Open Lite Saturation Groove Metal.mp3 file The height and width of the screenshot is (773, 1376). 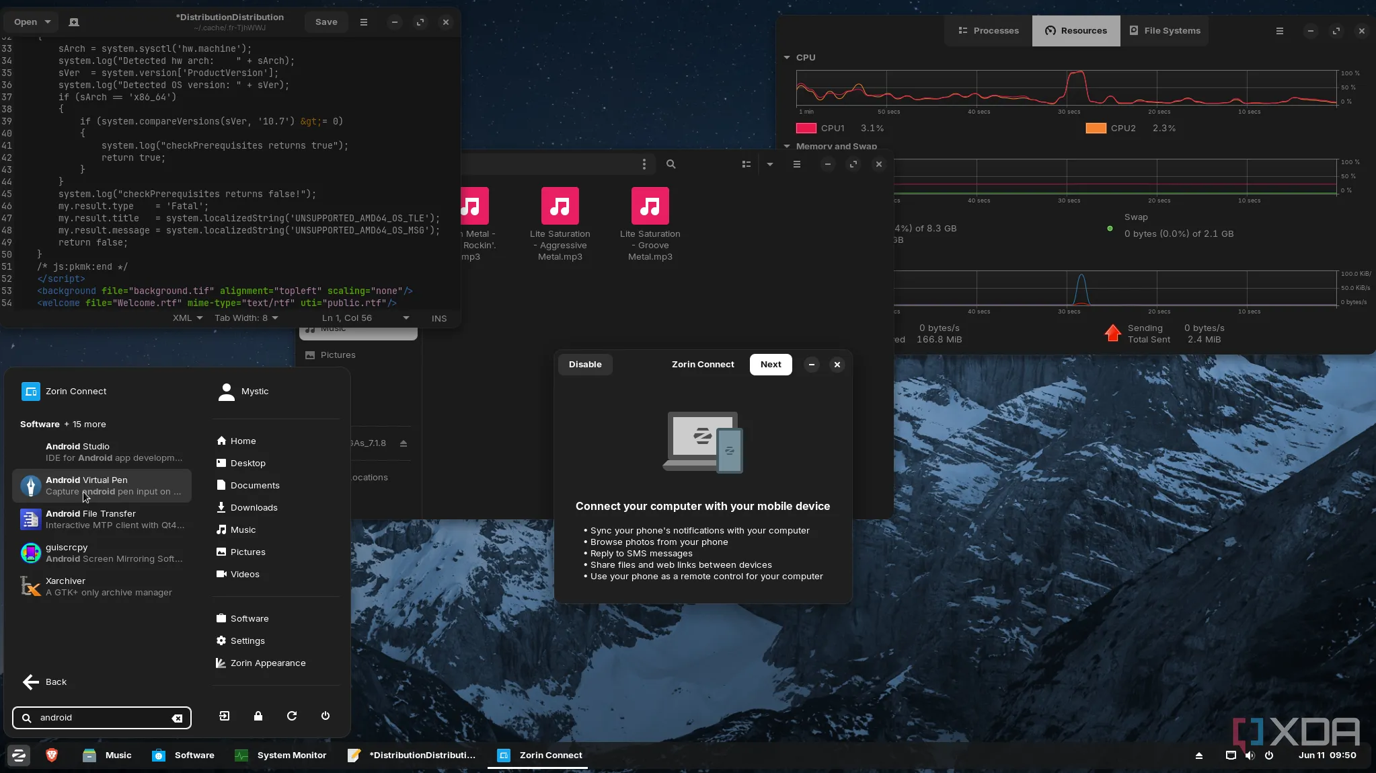(x=650, y=225)
